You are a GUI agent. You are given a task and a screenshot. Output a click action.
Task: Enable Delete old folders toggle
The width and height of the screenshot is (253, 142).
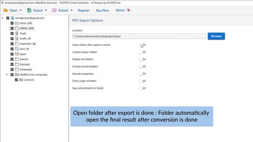pos(142,59)
